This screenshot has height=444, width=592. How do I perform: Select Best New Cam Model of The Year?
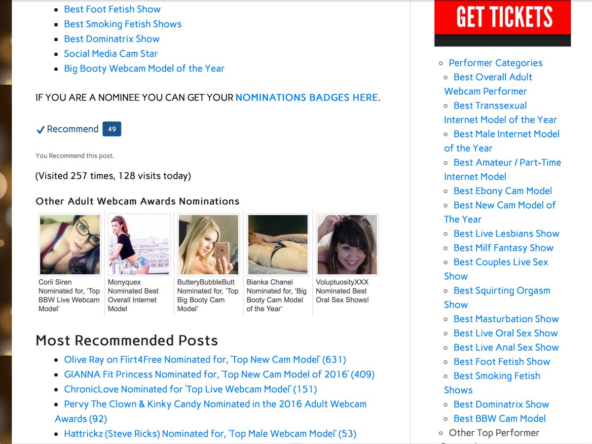[x=500, y=212]
